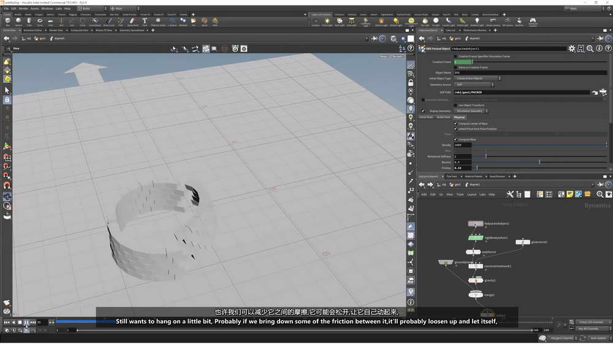
Task: Select the Point Light shelf tool
Action: click(x=327, y=21)
